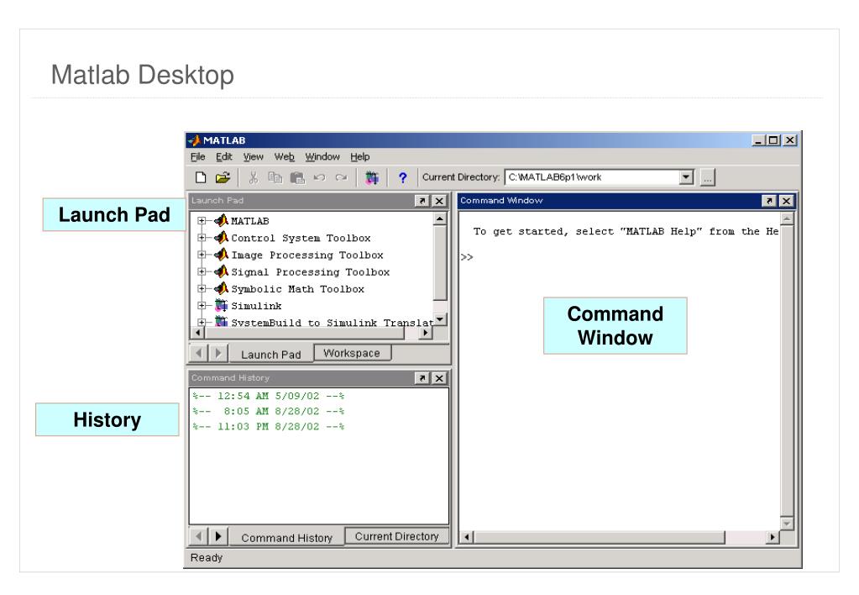Expand the Simulink tree node
The image size is (859, 595).
point(202,305)
